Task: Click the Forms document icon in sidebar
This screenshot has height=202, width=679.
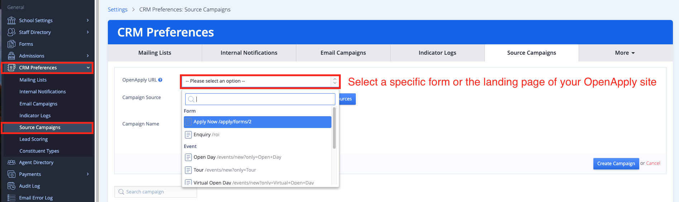Action: point(11,44)
